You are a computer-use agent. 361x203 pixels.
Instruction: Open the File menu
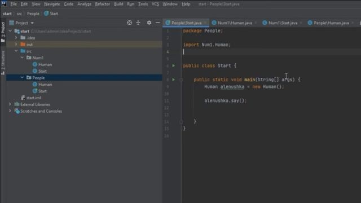tap(14, 4)
